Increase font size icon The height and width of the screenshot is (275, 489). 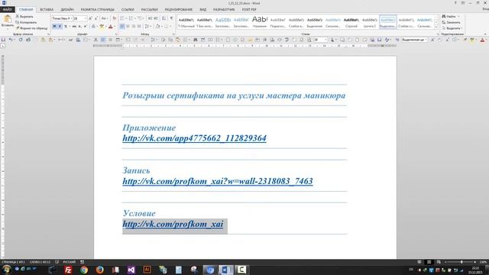pyautogui.click(x=90, y=18)
